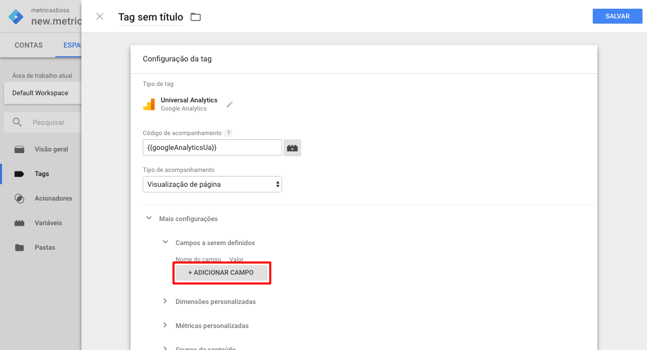Click the Google Tag Manager logo
This screenshot has height=350, width=647.
click(x=16, y=17)
